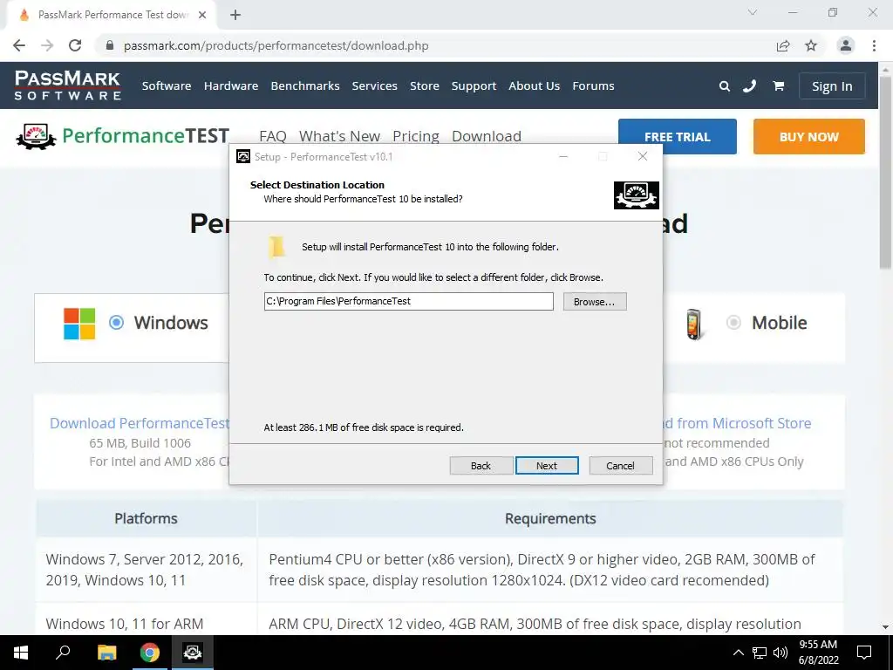Close the setup wizard window

pos(643,157)
